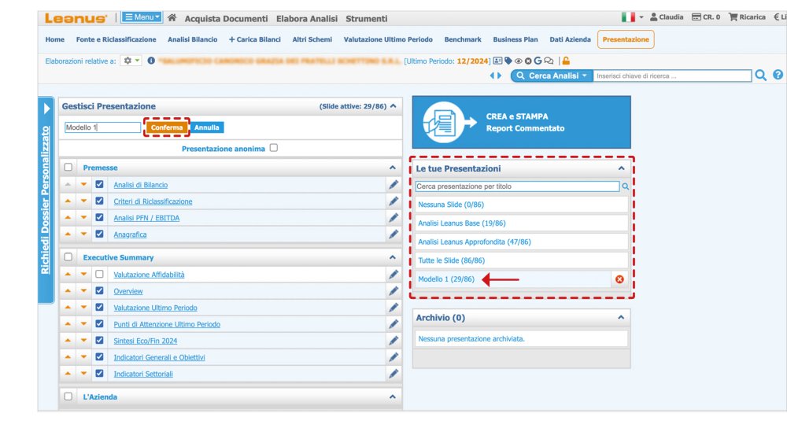Viewport: 787px width, 428px height.
Task: Edit the Overview slide with pencil
Action: click(393, 291)
